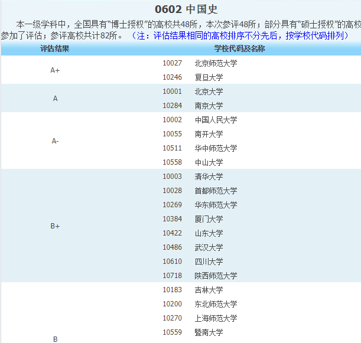The image size is (361, 343).
Task: Select the 清华大学 entry
Action: click(x=209, y=177)
